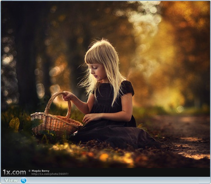This screenshot has width=211, height=184.
Task: Click the yellow leaf beside the basket
Action: coord(14,124)
